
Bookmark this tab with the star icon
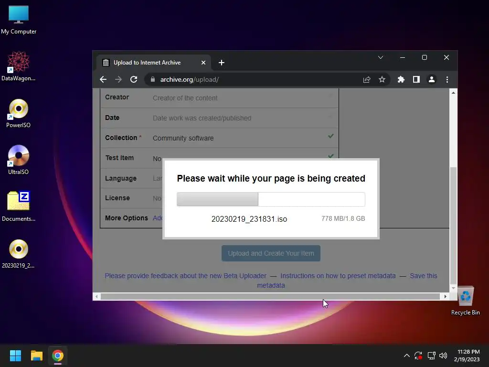(x=382, y=80)
